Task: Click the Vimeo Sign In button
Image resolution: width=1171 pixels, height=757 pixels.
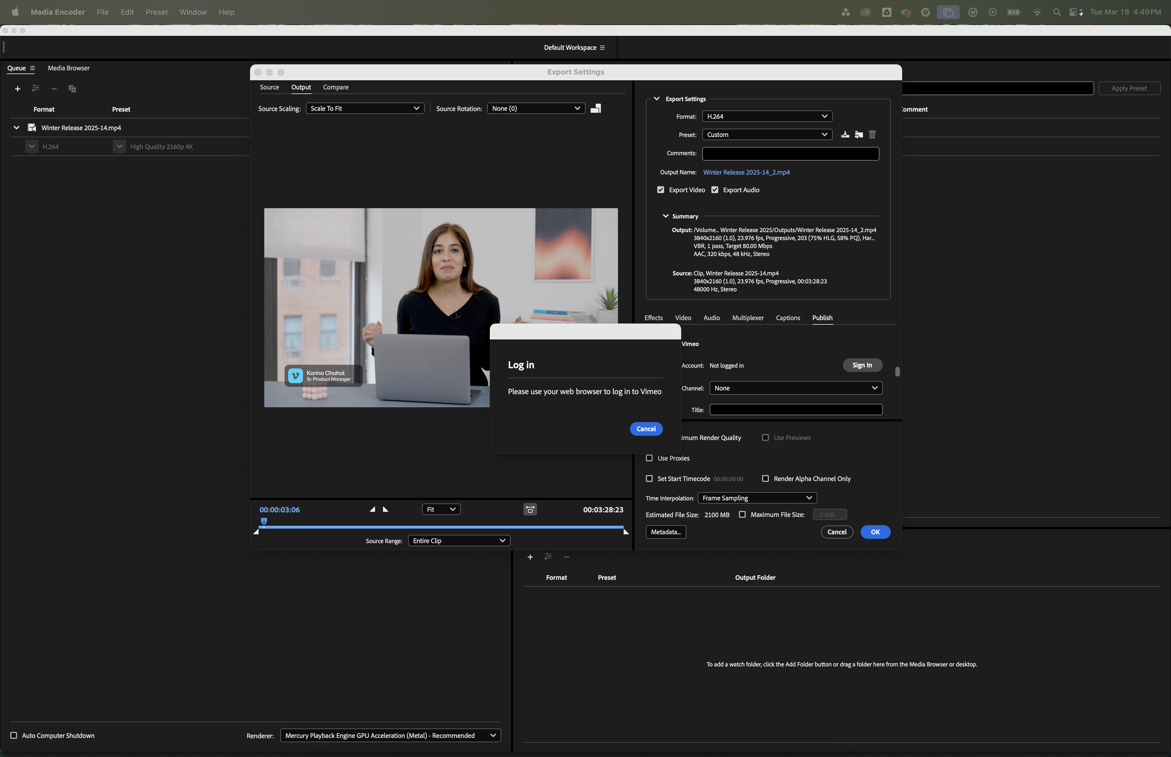Action: coord(862,365)
